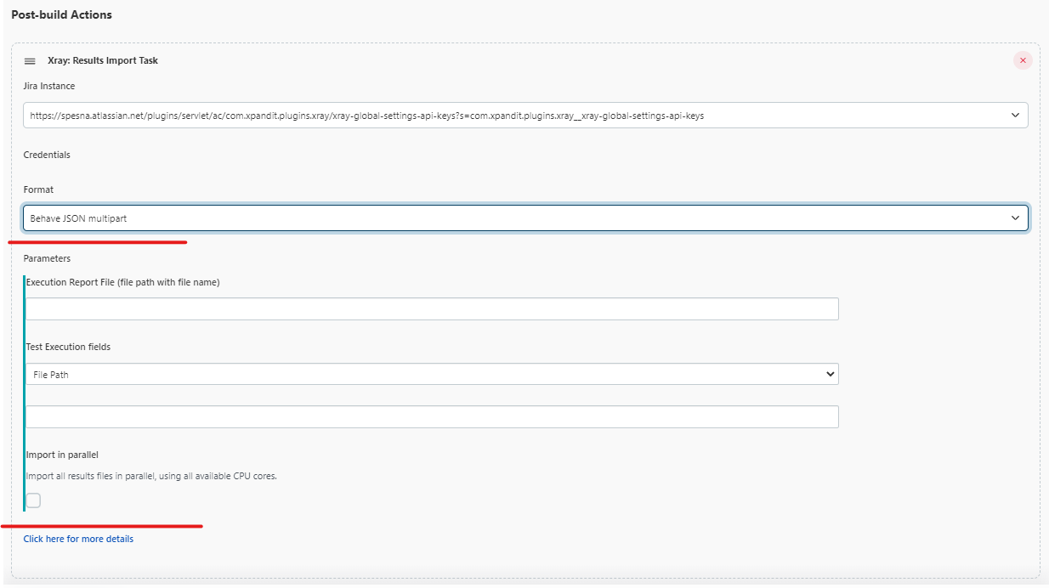The width and height of the screenshot is (1049, 588).
Task: Open the Click here for more details link
Action: 78,539
